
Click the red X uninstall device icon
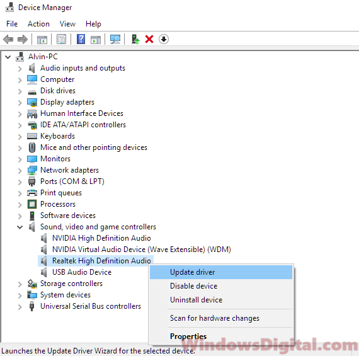(x=149, y=39)
